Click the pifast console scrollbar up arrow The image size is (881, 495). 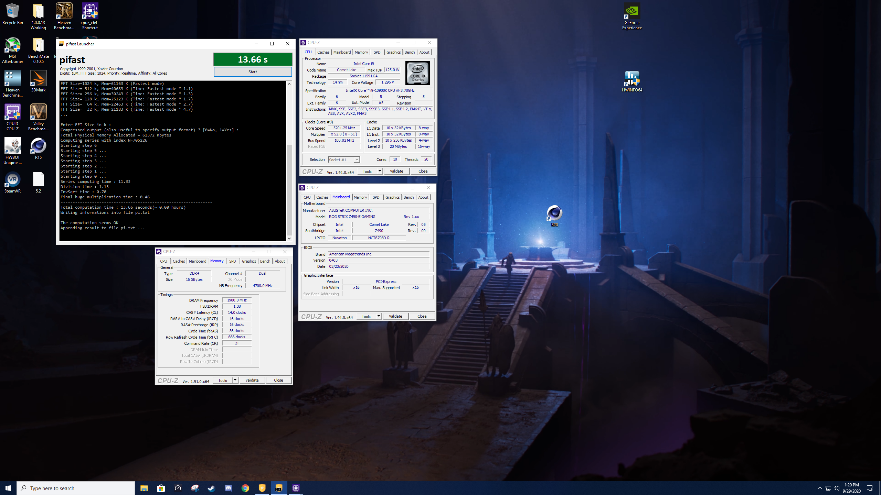[289, 84]
